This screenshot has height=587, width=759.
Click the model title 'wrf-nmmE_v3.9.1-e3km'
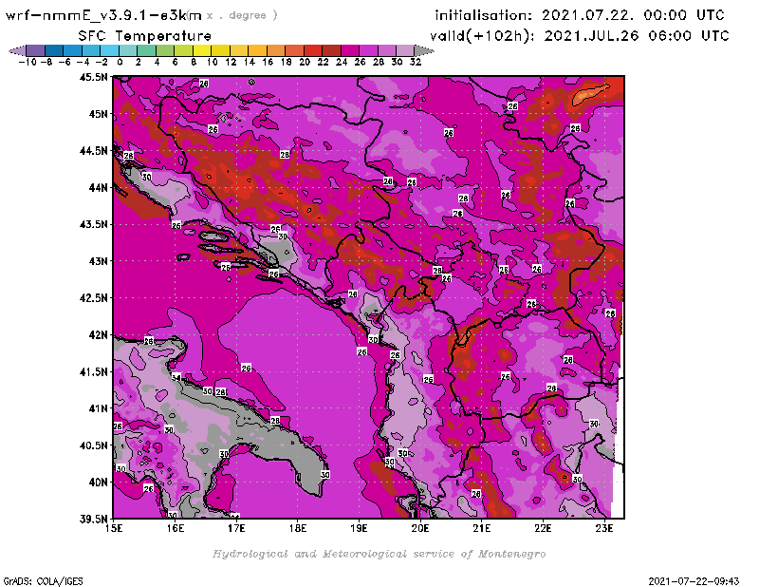(103, 15)
